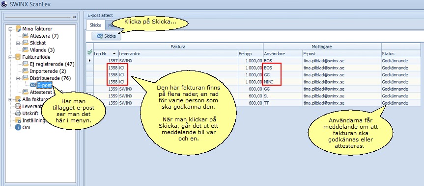Sort by the Löp Nr column header
Screen dimensions: 424x186
[106, 54]
